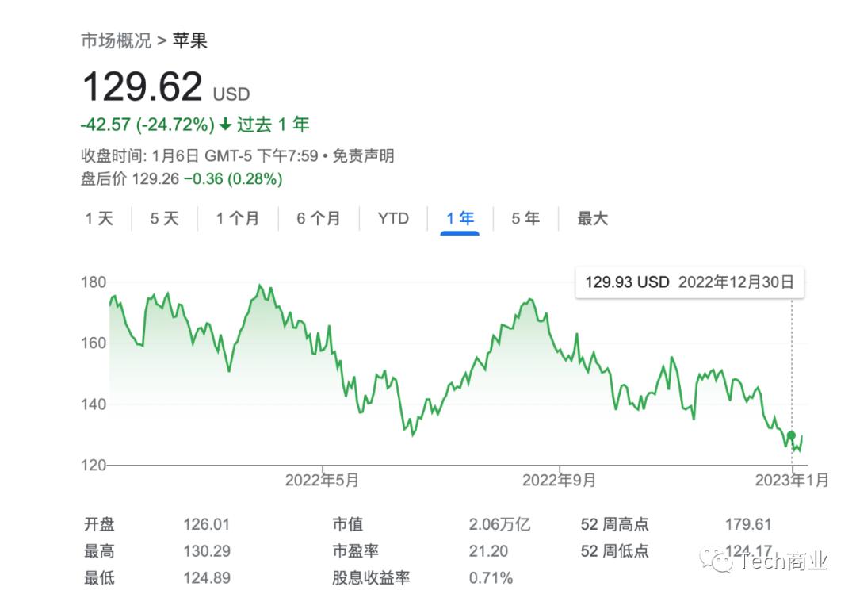Click the 最低 label
This screenshot has width=856, height=598.
(x=99, y=578)
